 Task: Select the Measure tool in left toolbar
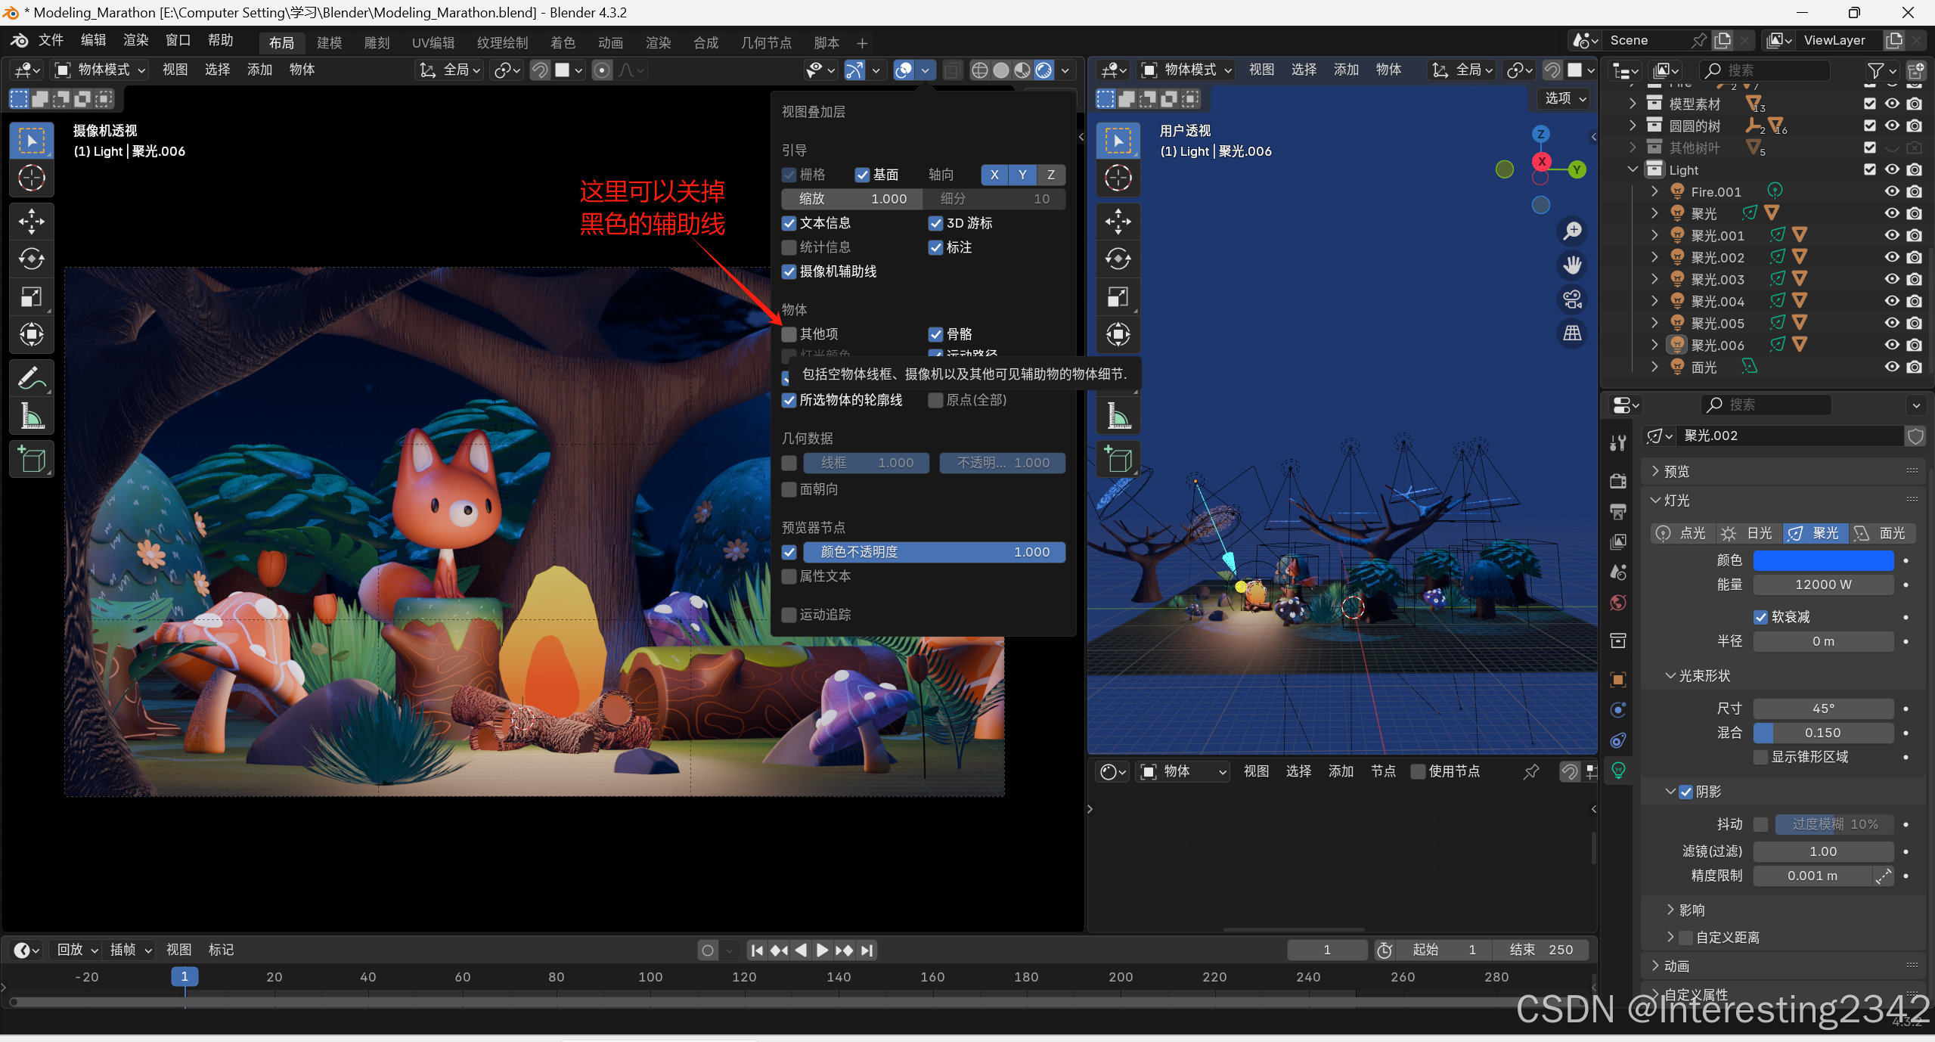pos(31,416)
